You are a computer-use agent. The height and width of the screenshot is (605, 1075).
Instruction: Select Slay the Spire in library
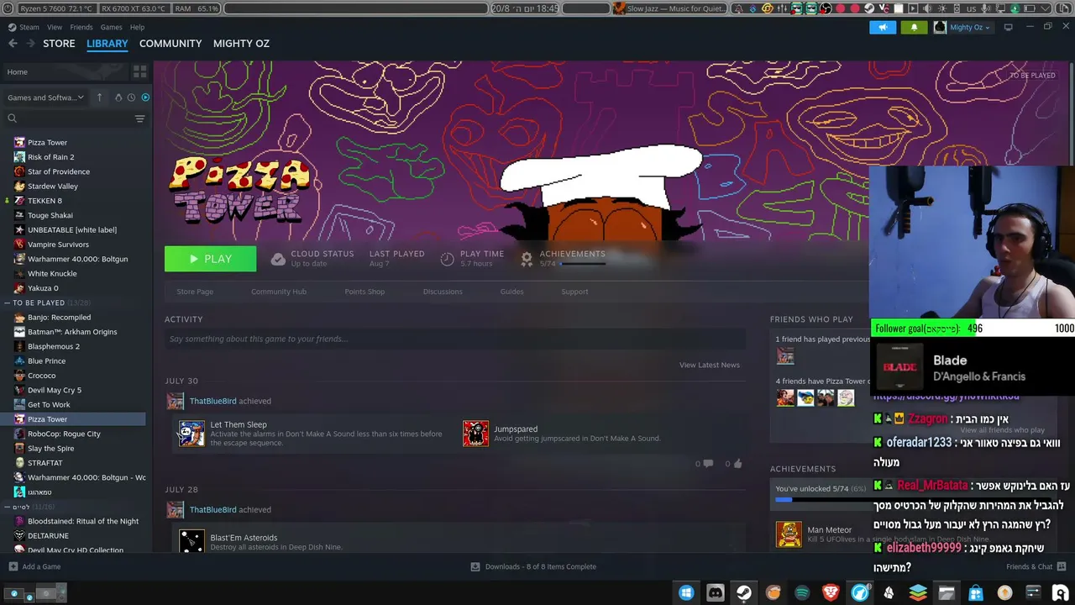(51, 449)
